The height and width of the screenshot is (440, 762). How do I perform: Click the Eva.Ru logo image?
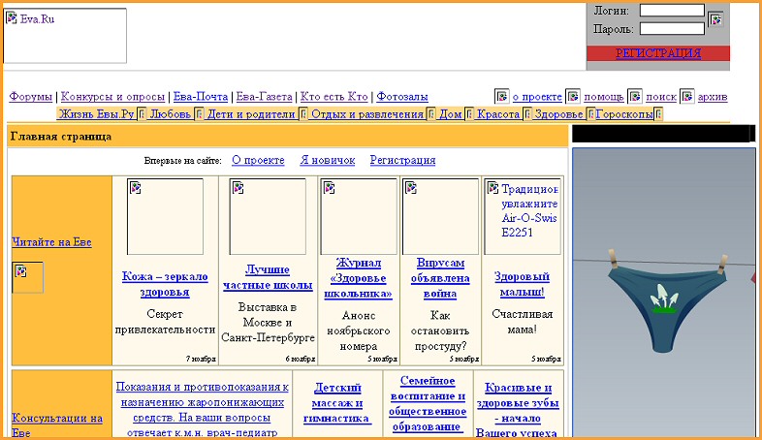[65, 36]
